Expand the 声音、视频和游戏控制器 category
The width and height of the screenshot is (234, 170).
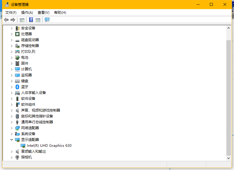(x=11, y=110)
